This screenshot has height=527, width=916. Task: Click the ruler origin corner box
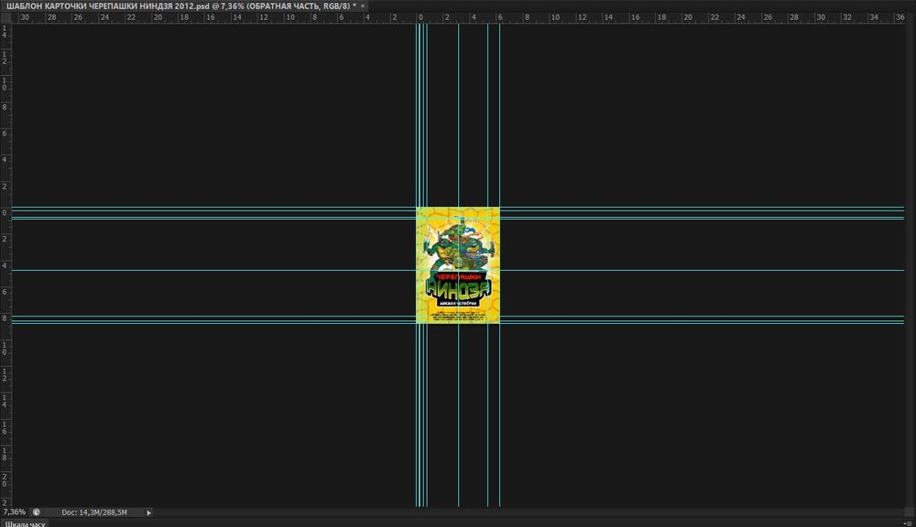tap(5, 17)
